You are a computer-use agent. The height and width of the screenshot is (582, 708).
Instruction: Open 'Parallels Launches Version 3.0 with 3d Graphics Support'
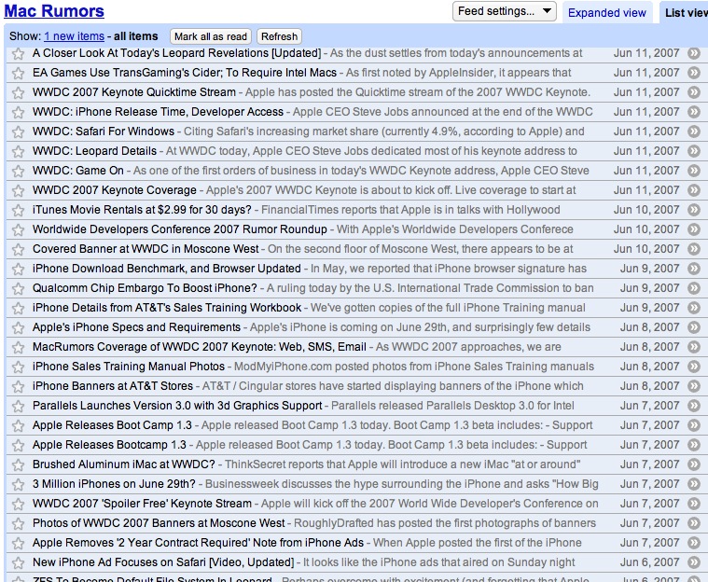pyautogui.click(x=177, y=406)
